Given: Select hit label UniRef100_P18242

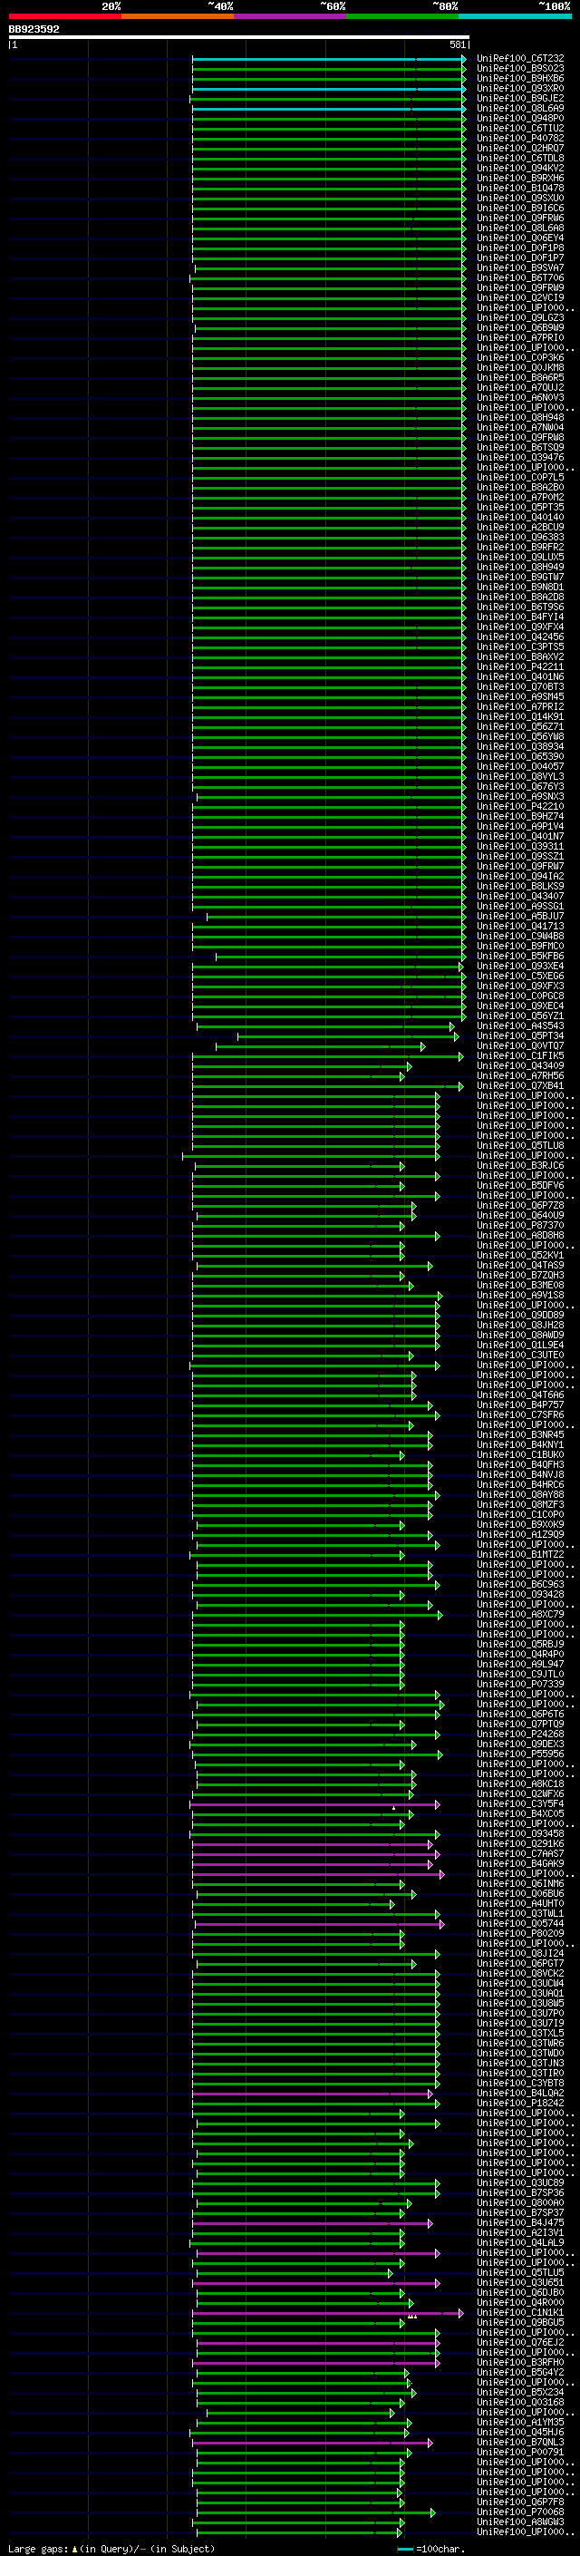Looking at the screenshot, I should tap(520, 2104).
